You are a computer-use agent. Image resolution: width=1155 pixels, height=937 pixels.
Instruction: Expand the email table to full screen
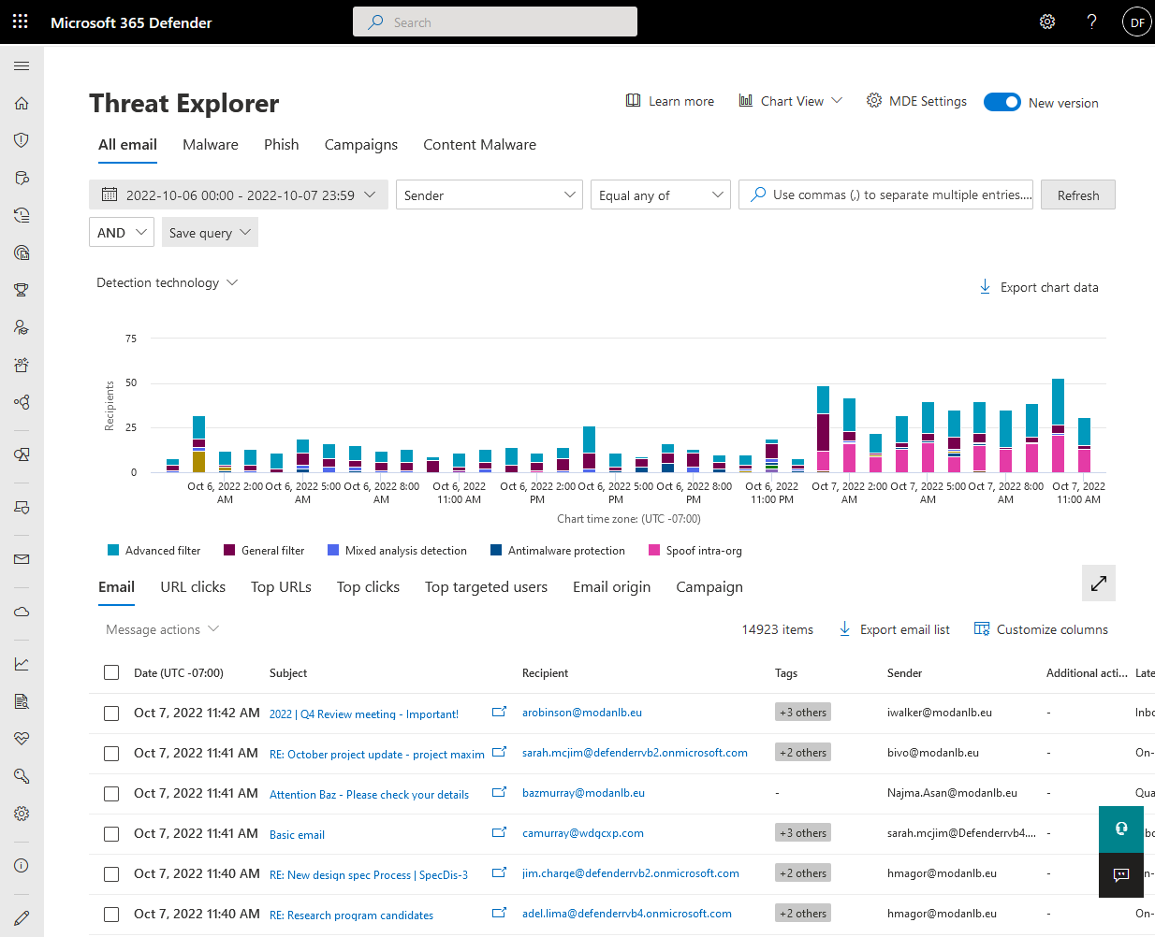coord(1098,583)
